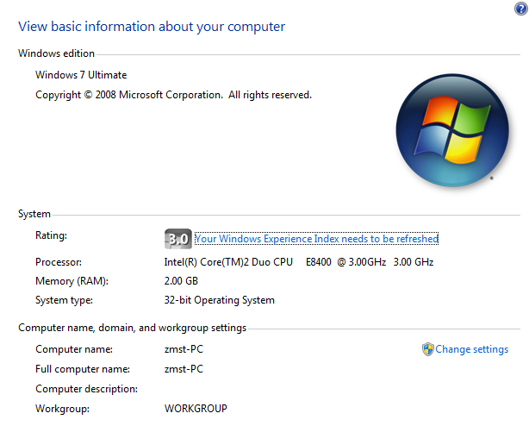Click the 'Processor:' label
Image resolution: width=529 pixels, height=426 pixels.
tap(59, 262)
